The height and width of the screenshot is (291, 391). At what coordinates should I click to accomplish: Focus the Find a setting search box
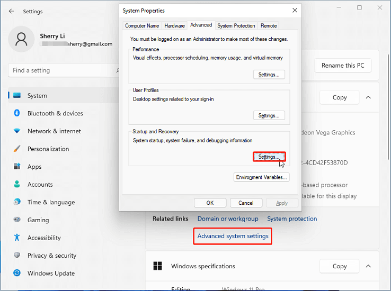pyautogui.click(x=64, y=70)
